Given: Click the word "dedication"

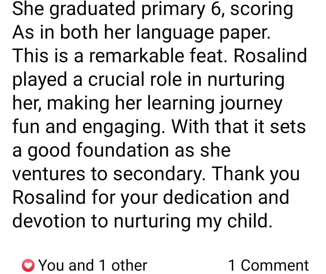Looking at the screenshot, I should point(208,197).
